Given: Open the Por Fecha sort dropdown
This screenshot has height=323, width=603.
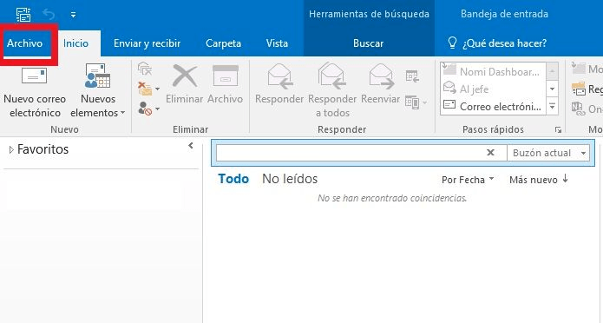Looking at the screenshot, I should [468, 180].
